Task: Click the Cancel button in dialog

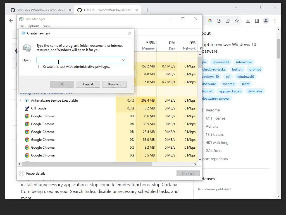Action: coord(88,84)
